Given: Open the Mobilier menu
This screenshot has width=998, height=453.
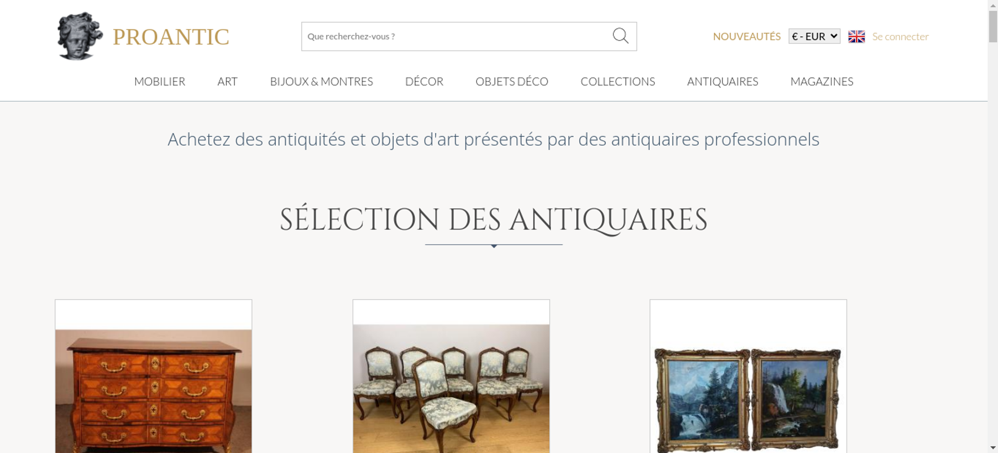Looking at the screenshot, I should [x=160, y=81].
